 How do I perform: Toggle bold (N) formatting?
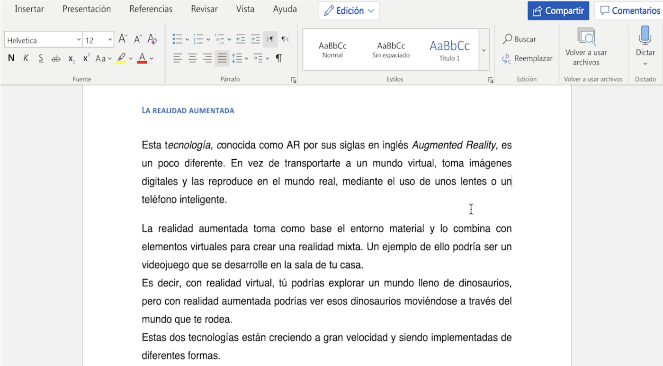pyautogui.click(x=11, y=58)
